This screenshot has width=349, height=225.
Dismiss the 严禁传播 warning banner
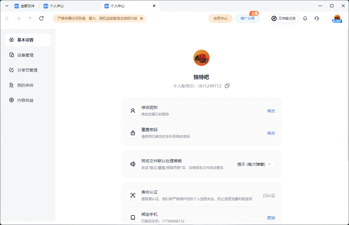coord(142,18)
